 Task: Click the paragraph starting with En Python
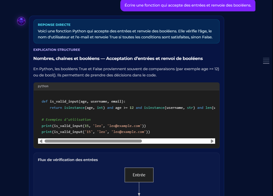[x=126, y=72]
